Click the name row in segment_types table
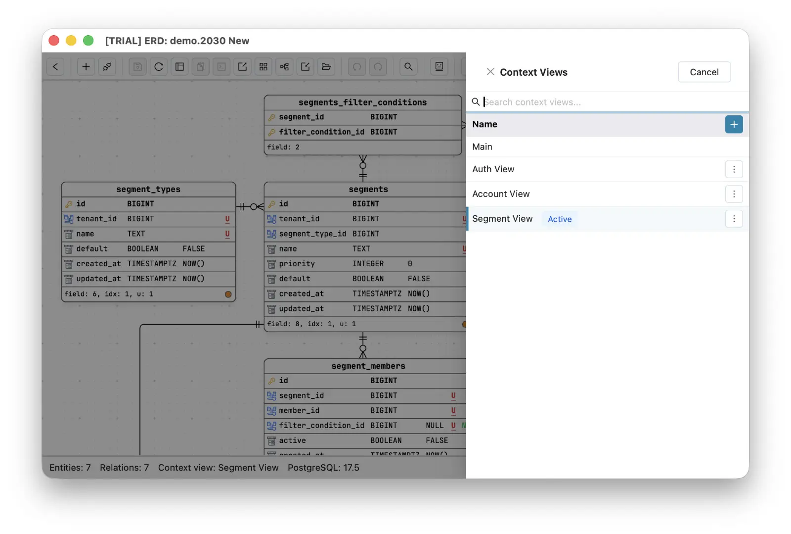The width and height of the screenshot is (791, 534). tap(148, 234)
